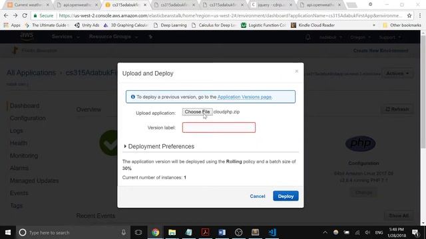Viewport: 426px width, 239px height.
Task: Switch to the Current weather tab
Action: (28, 5)
